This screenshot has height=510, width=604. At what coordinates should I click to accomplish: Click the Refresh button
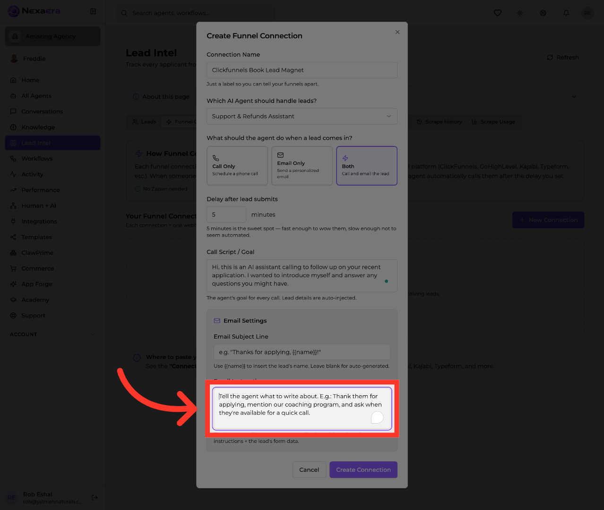(x=562, y=58)
